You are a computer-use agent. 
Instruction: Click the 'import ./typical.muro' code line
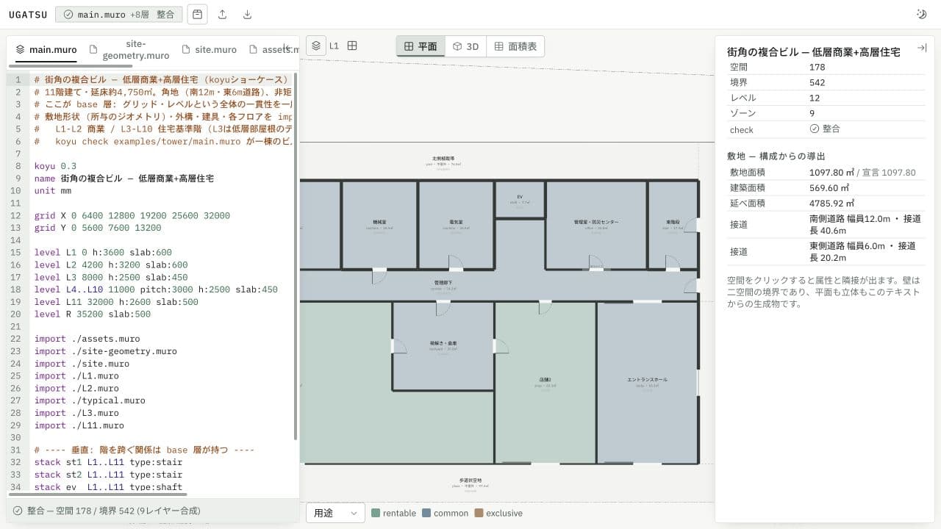pos(90,400)
